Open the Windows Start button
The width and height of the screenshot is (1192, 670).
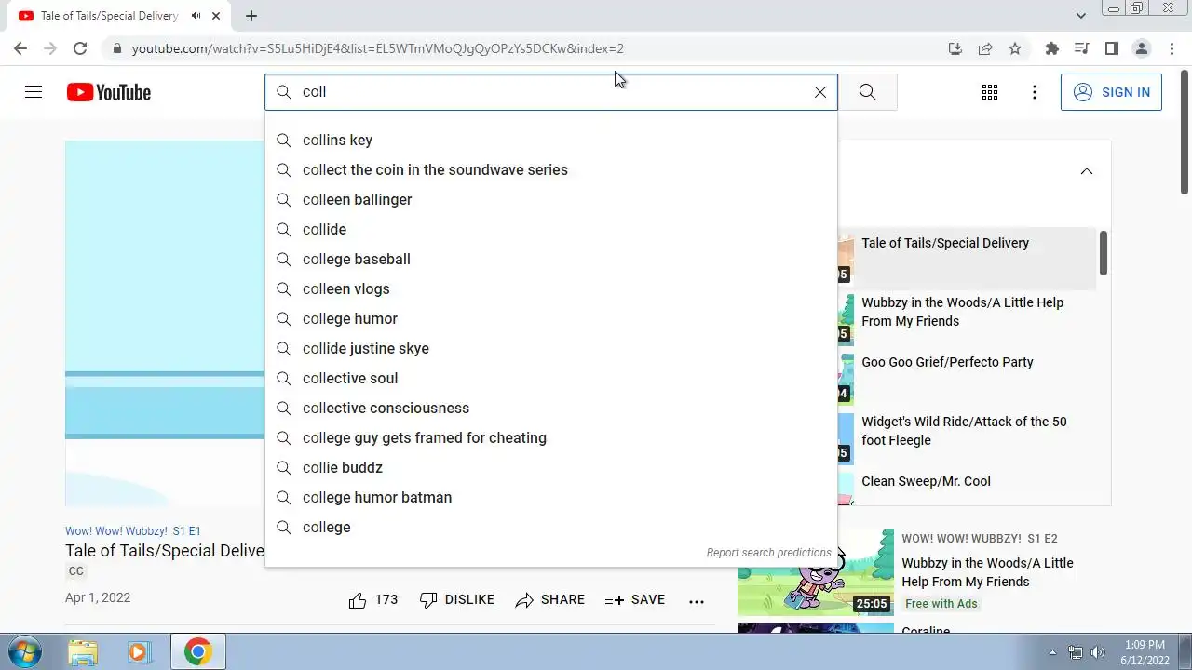click(x=23, y=651)
